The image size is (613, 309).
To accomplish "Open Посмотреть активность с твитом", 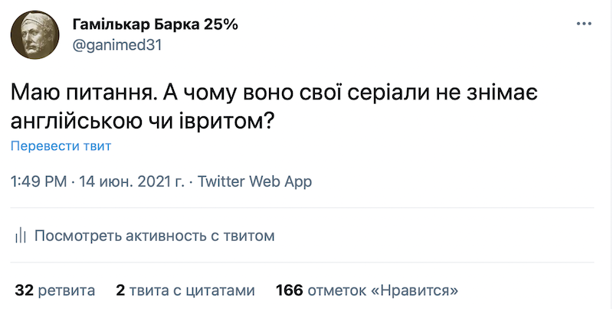I will pos(154,236).
